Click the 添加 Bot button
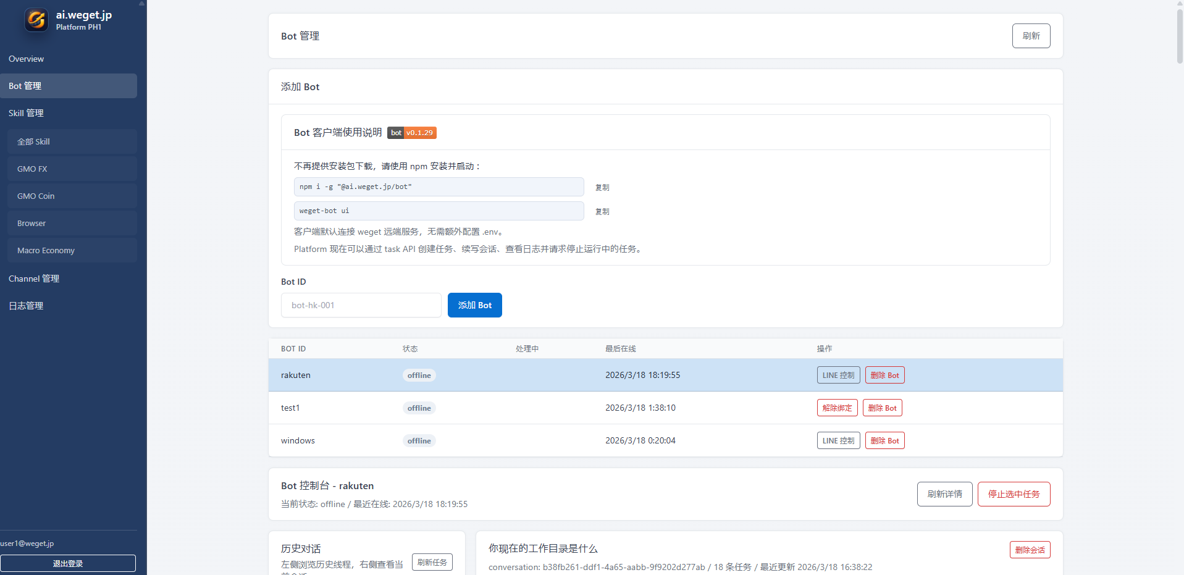 [475, 305]
